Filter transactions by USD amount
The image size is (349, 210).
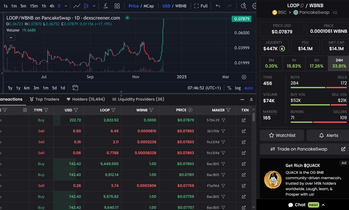pos(76,110)
